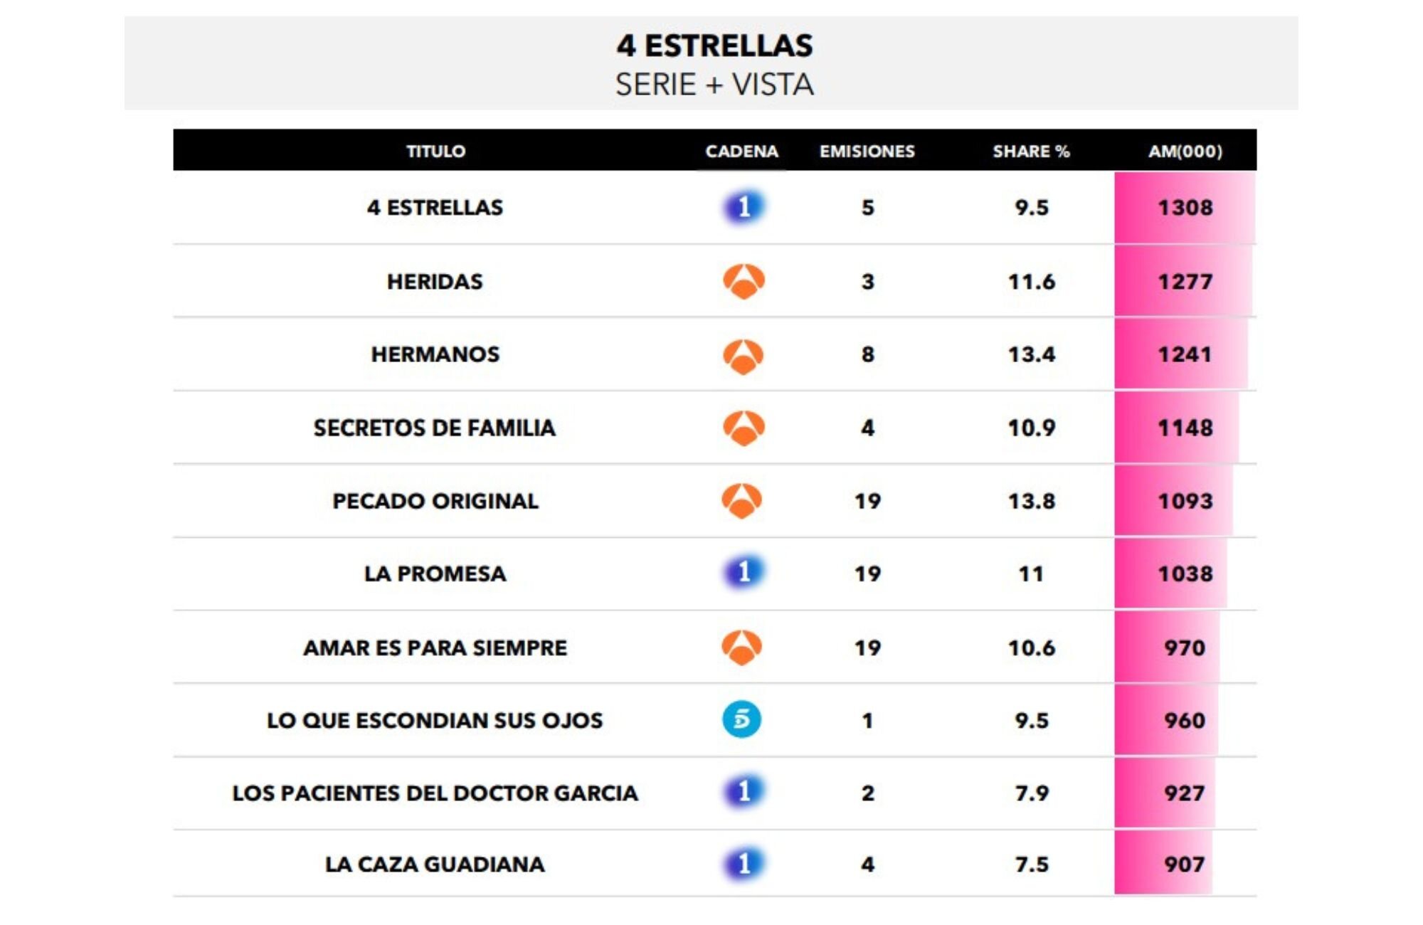Click Antena 3 logo beside Heridas
Image resolution: width=1423 pixels, height=925 pixels.
point(744,282)
